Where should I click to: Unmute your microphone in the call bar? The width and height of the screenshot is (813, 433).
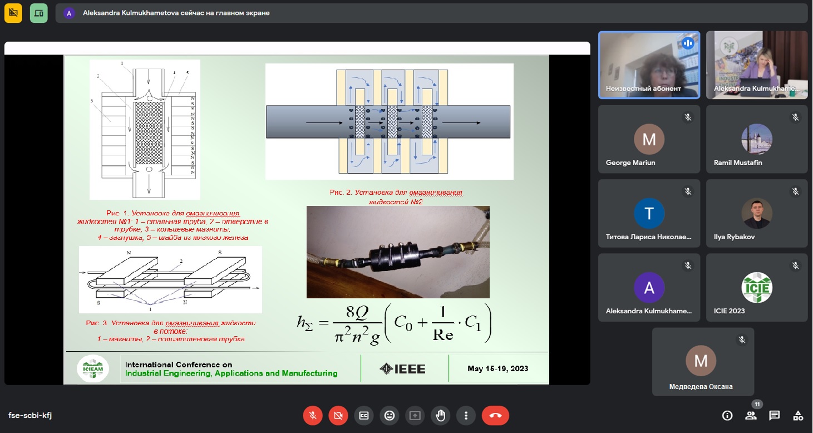(x=313, y=415)
